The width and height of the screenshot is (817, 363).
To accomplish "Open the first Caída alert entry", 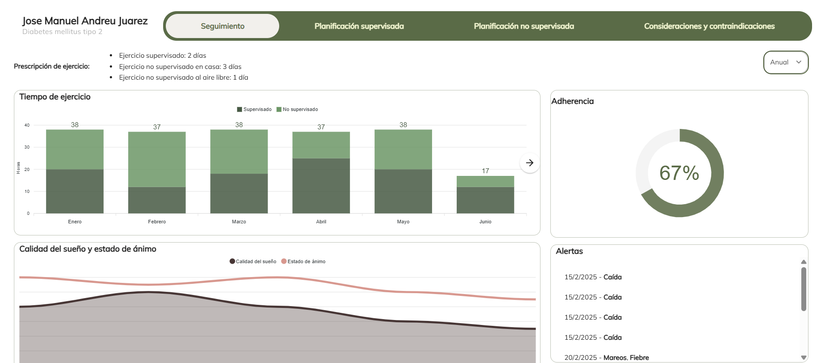I will point(593,277).
